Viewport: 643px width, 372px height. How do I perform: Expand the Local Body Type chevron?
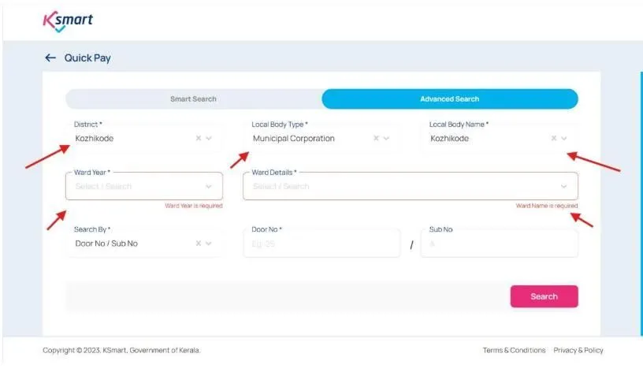tap(386, 138)
